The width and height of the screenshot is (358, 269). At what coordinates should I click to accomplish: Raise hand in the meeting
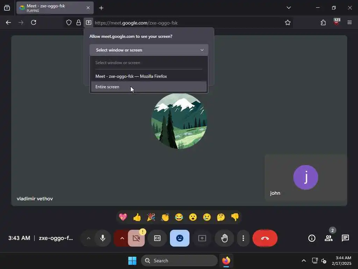(x=224, y=238)
